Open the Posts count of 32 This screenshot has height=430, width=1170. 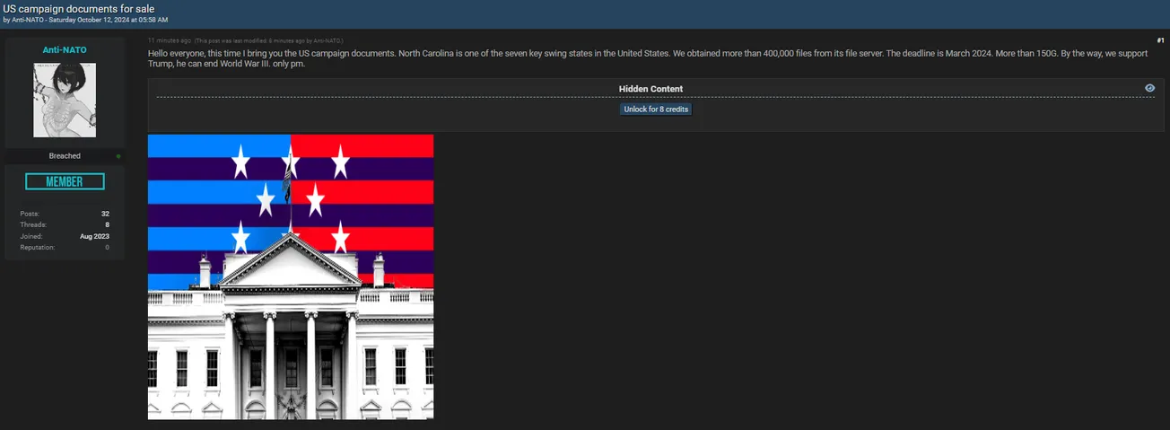tap(105, 214)
